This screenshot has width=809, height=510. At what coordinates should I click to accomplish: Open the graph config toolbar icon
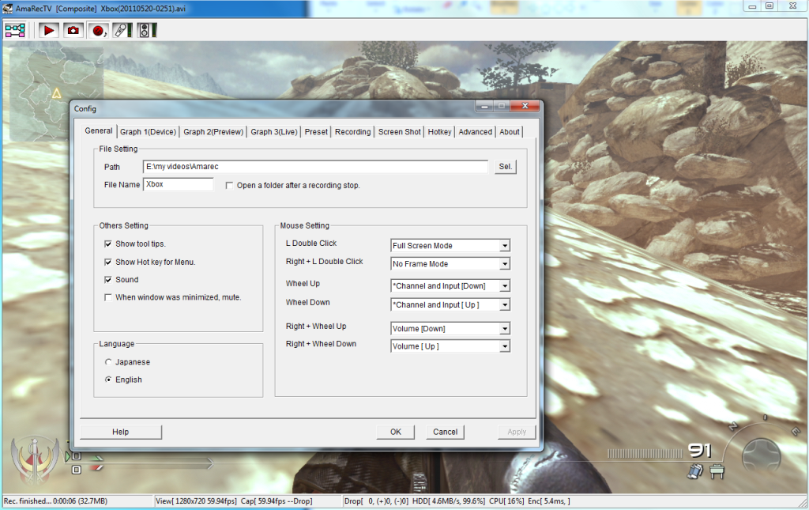pos(15,31)
